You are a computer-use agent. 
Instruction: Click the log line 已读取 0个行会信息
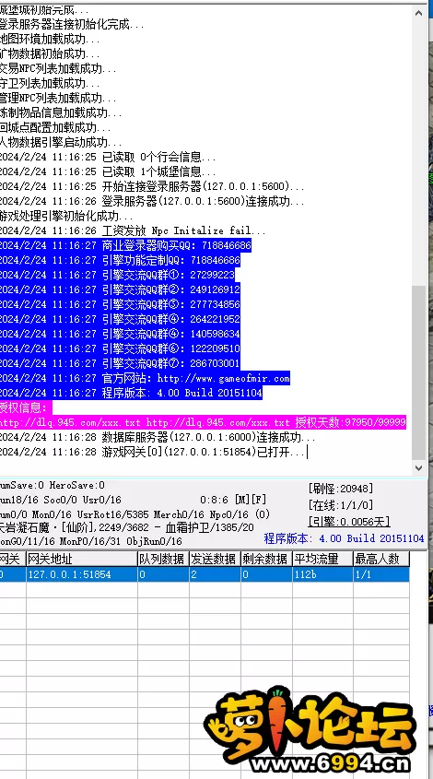(108, 158)
